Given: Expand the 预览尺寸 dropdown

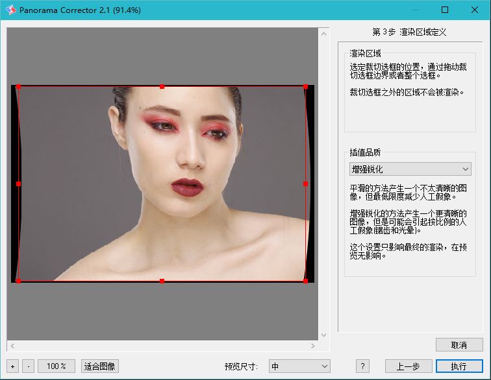Looking at the screenshot, I should coord(299,366).
